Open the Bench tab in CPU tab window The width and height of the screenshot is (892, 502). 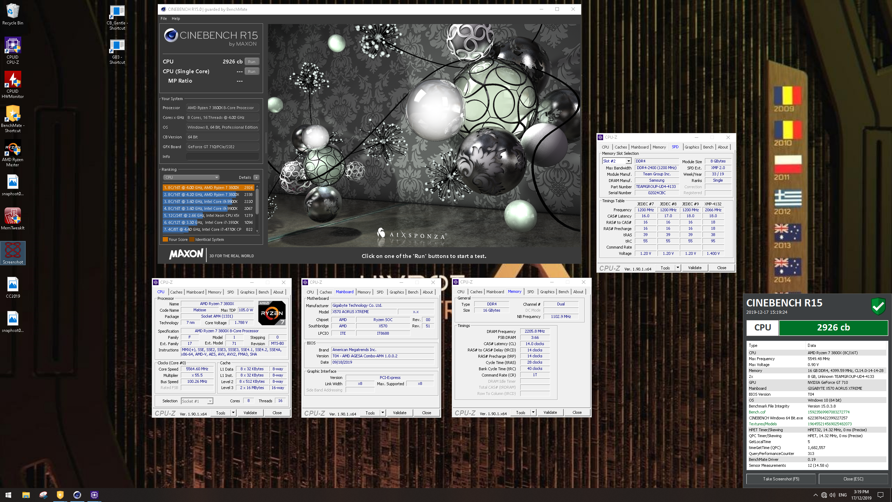coord(263,292)
